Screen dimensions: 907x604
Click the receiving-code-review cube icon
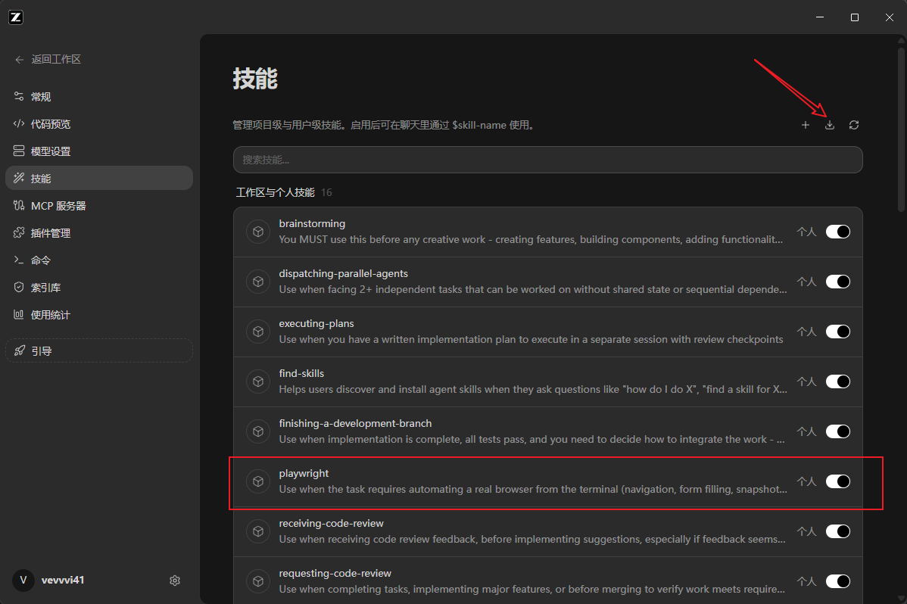[258, 531]
